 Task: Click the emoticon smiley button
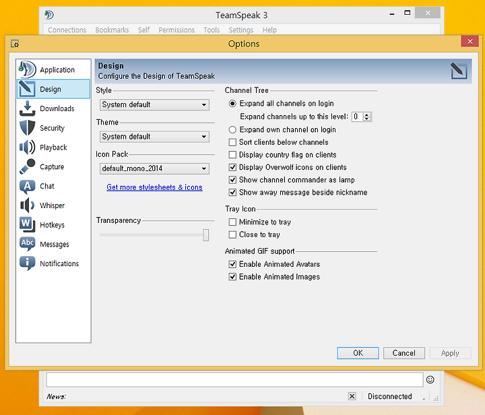430,379
